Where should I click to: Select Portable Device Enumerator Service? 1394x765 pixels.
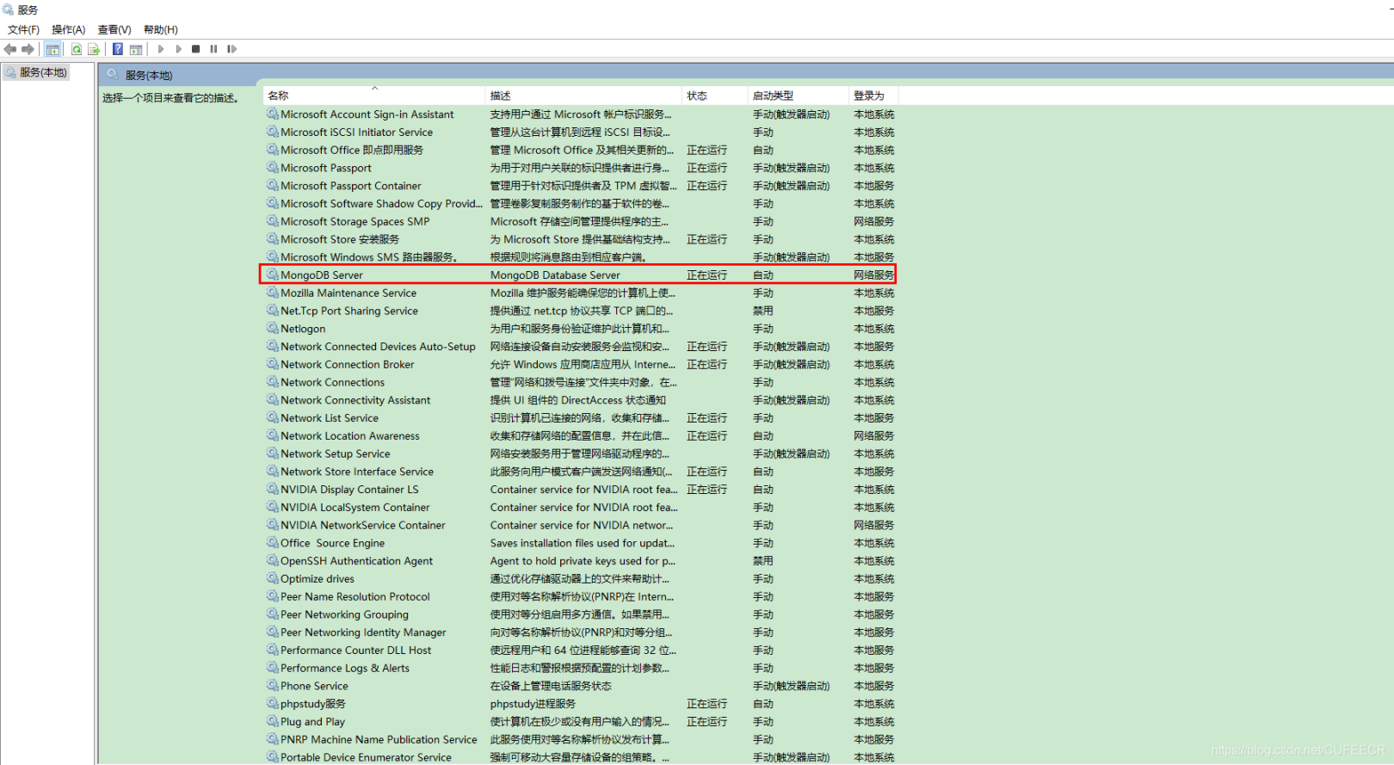pos(366,757)
